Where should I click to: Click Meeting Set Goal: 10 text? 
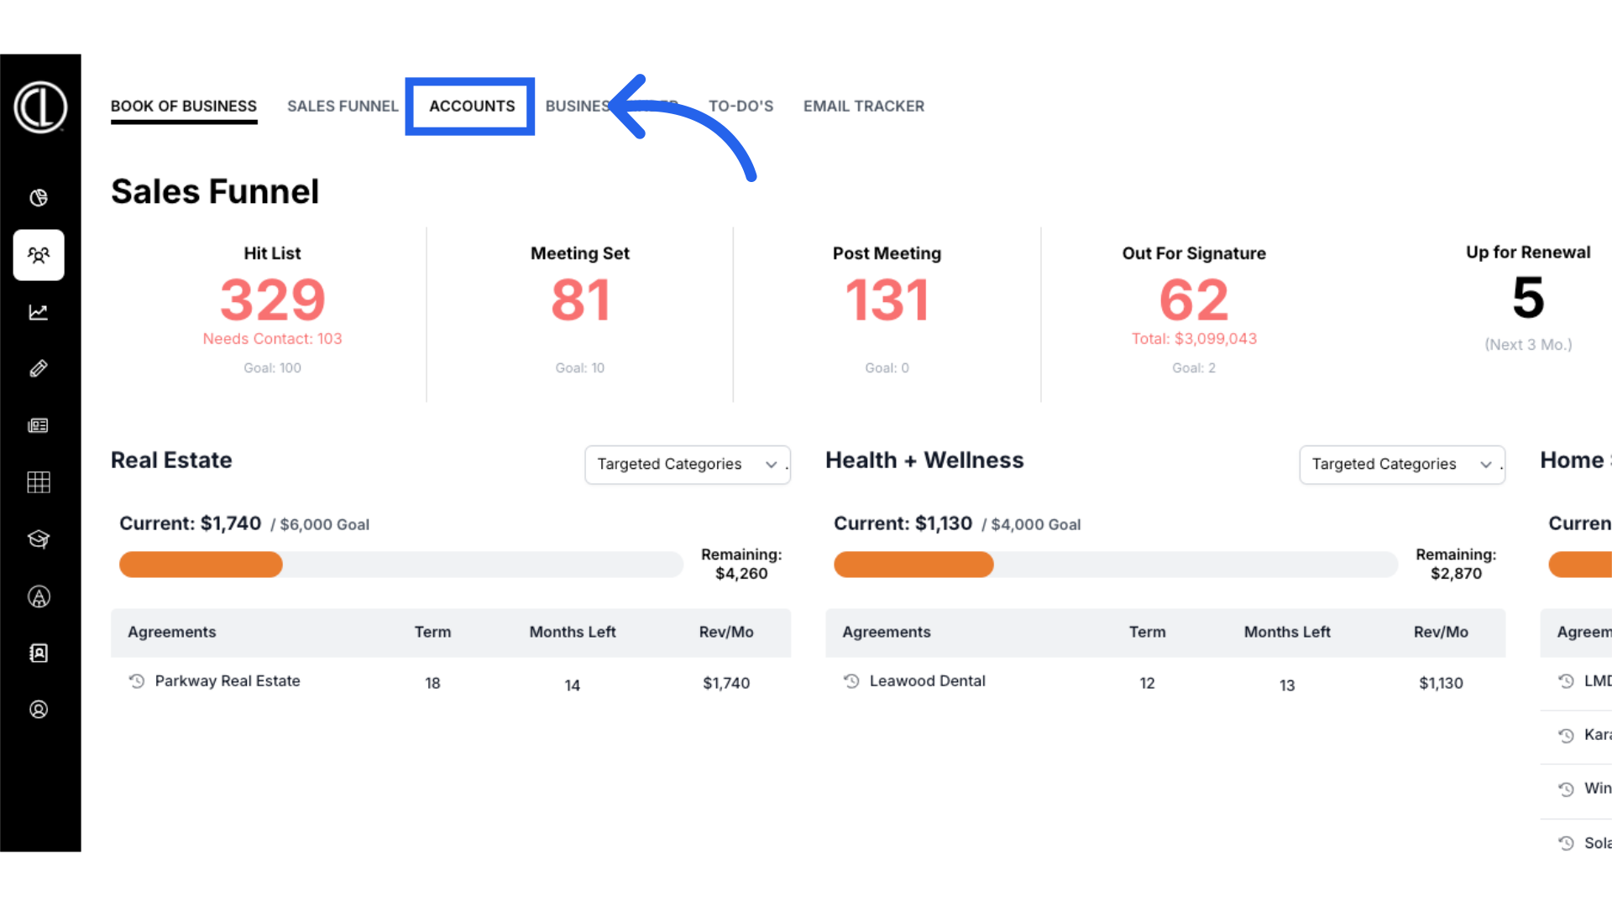580,368
